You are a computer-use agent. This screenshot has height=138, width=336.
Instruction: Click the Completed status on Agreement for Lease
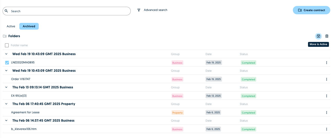[248, 113]
